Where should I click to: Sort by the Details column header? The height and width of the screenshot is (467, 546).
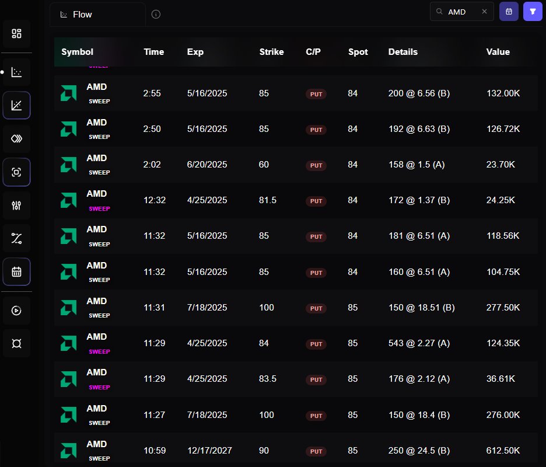coord(403,52)
